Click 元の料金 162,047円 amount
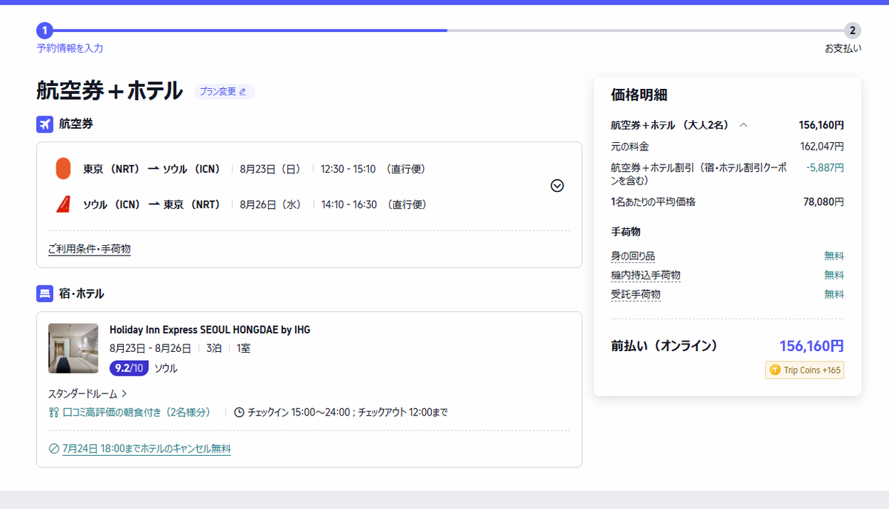This screenshot has width=889, height=509. (x=822, y=146)
